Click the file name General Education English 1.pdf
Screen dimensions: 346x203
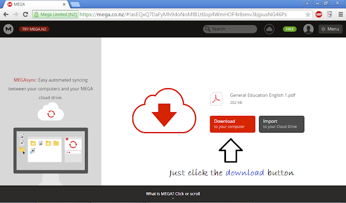point(262,95)
